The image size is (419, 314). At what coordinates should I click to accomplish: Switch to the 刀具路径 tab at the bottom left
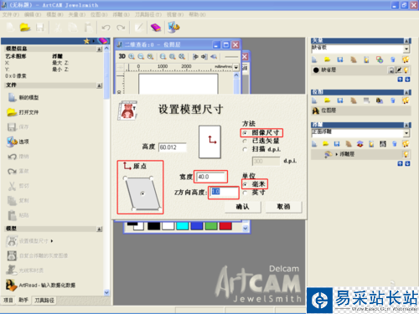click(x=44, y=301)
